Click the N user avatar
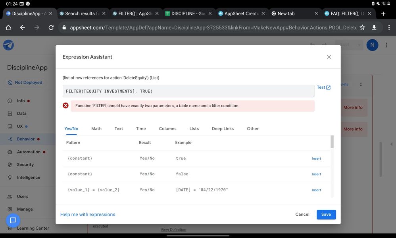 pyautogui.click(x=372, y=45)
